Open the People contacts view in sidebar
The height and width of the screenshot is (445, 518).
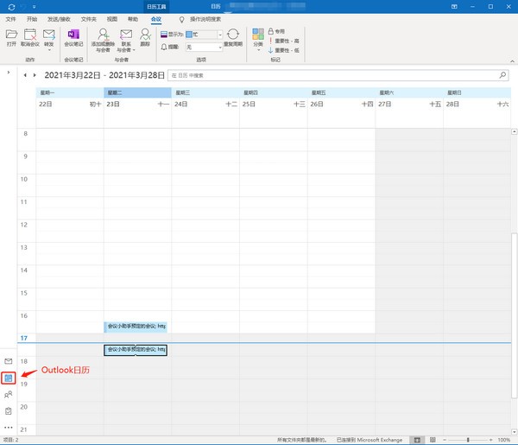9,394
